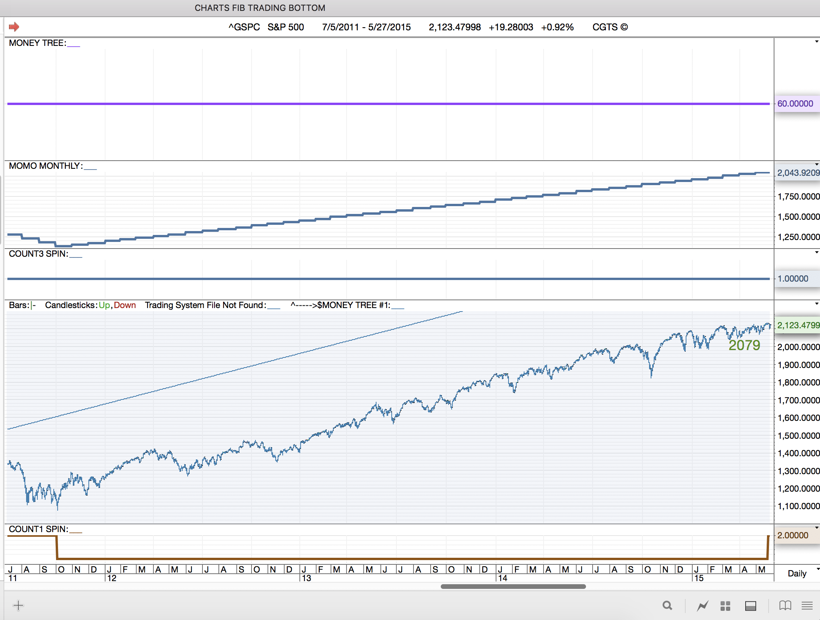Show the list lines view icon
This screenshot has width=820, height=620.
pyautogui.click(x=807, y=606)
